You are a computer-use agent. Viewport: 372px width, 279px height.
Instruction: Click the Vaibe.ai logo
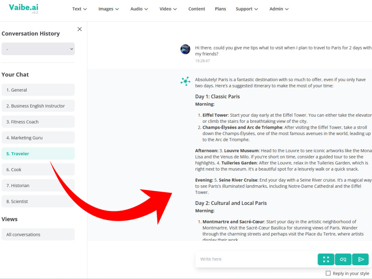point(23,7)
